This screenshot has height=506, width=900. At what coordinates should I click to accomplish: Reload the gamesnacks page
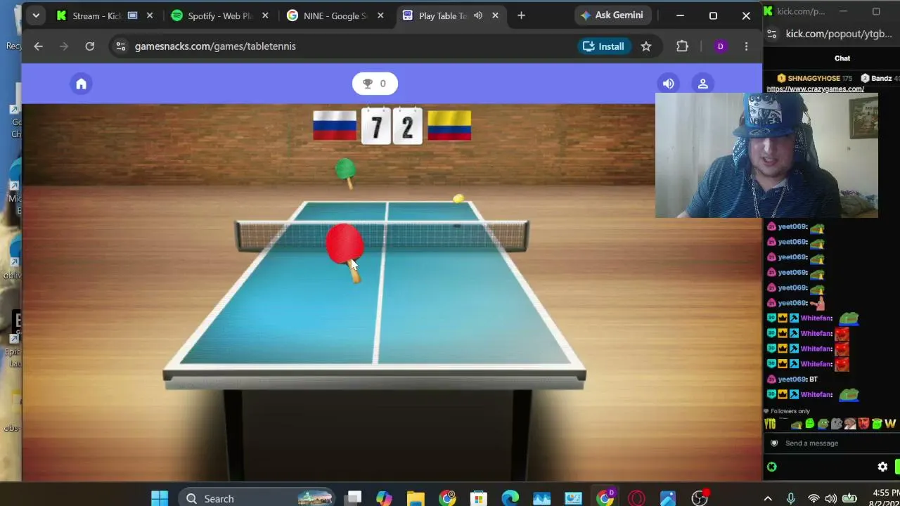[90, 46]
